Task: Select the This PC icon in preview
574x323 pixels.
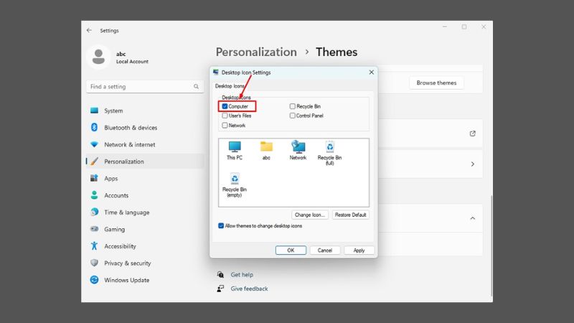Action: point(235,147)
